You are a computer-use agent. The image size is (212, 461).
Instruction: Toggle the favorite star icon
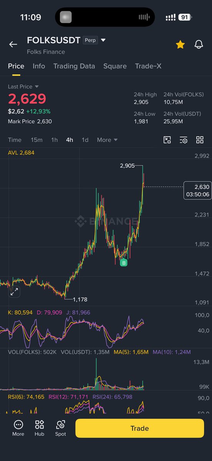[180, 45]
